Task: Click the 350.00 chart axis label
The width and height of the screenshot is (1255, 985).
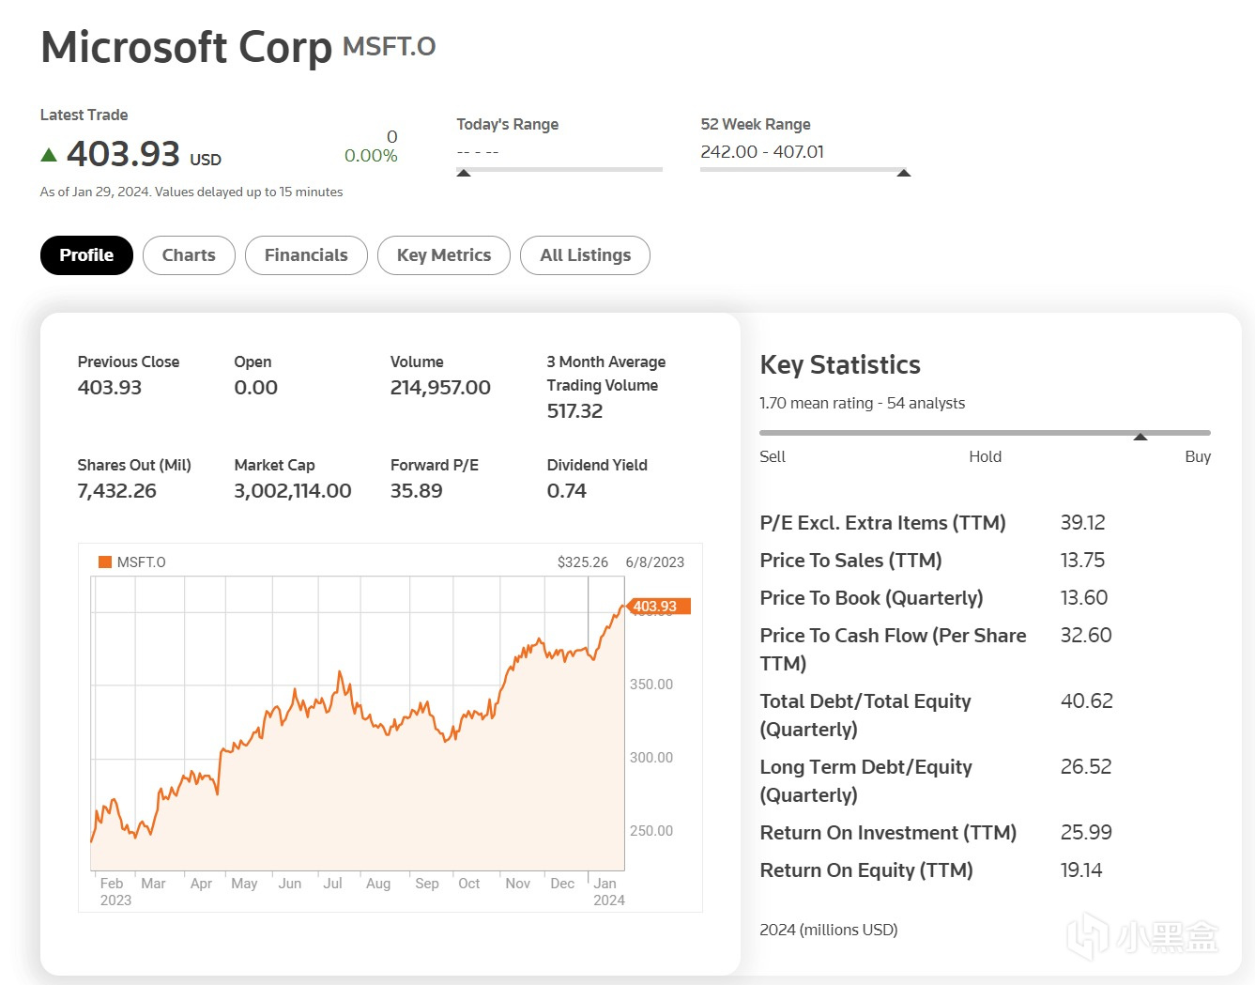Action: pyautogui.click(x=651, y=685)
